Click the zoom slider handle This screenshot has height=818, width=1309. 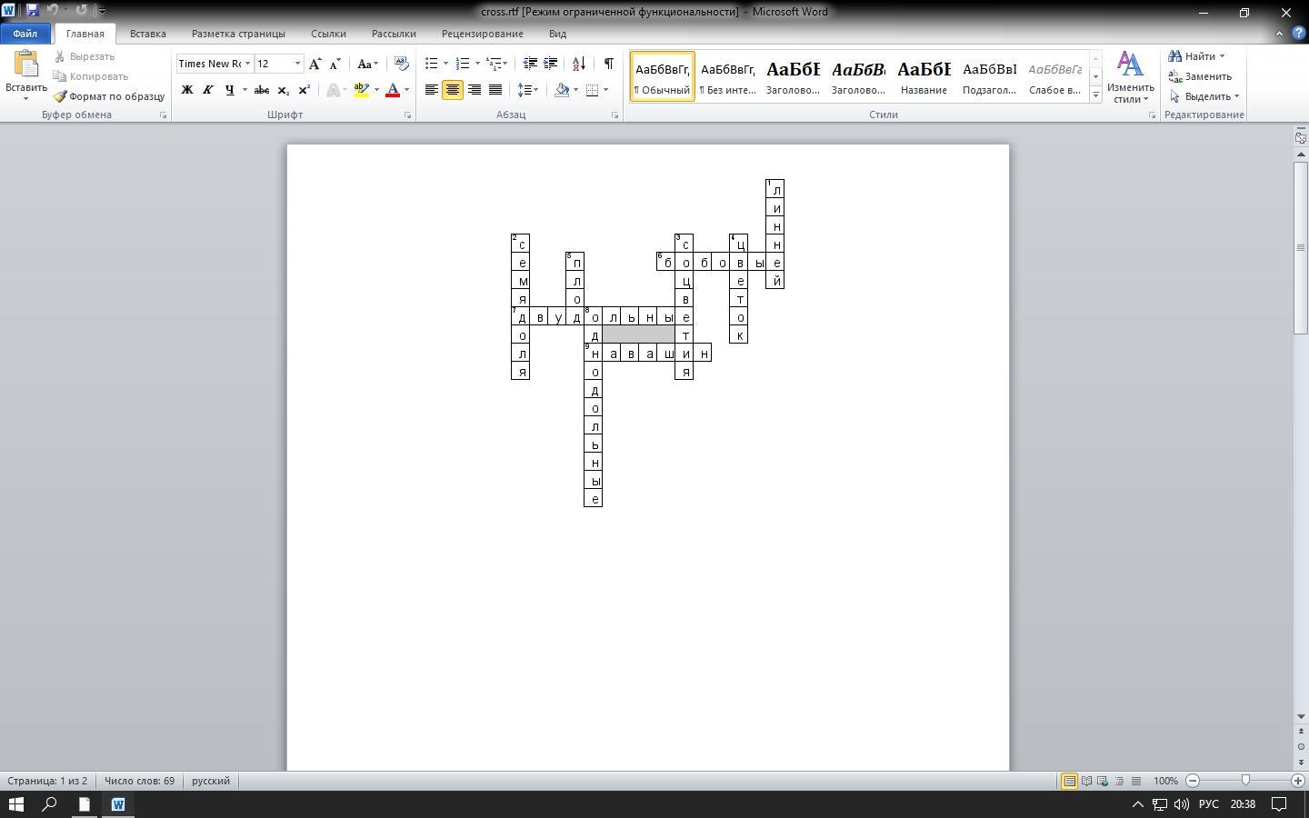click(1245, 781)
